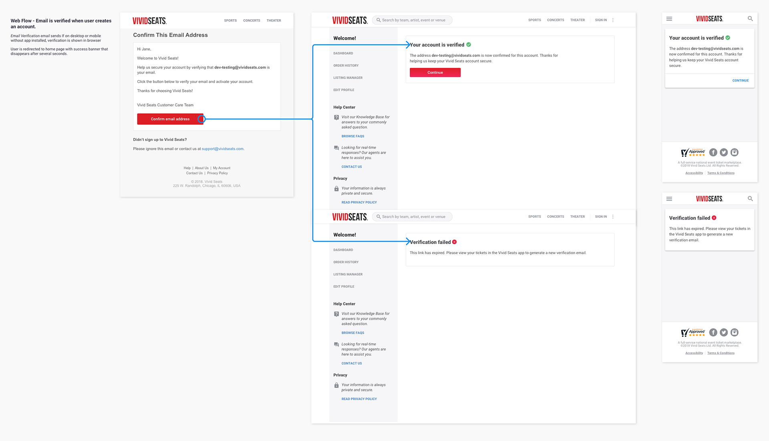
Task: Open About Us link in email footer
Action: click(x=201, y=168)
